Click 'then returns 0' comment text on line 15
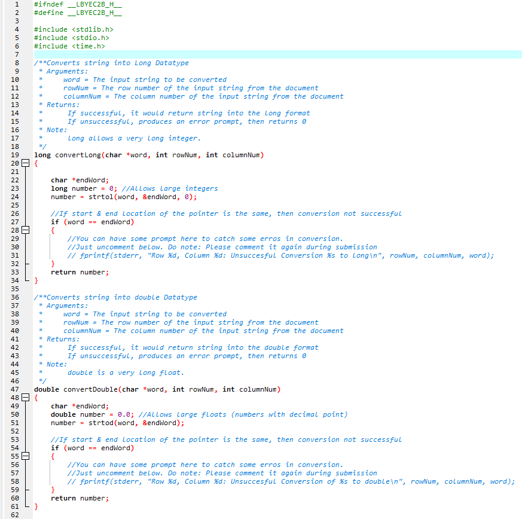 (277, 121)
